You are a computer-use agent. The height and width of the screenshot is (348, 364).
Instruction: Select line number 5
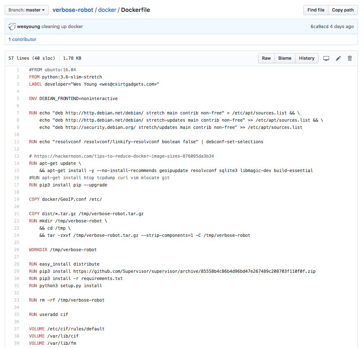(x=18, y=99)
